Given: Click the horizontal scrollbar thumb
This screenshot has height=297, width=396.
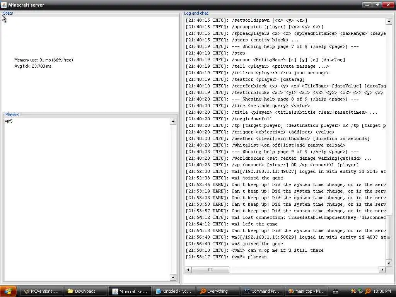Looking at the screenshot, I should pos(210,270).
